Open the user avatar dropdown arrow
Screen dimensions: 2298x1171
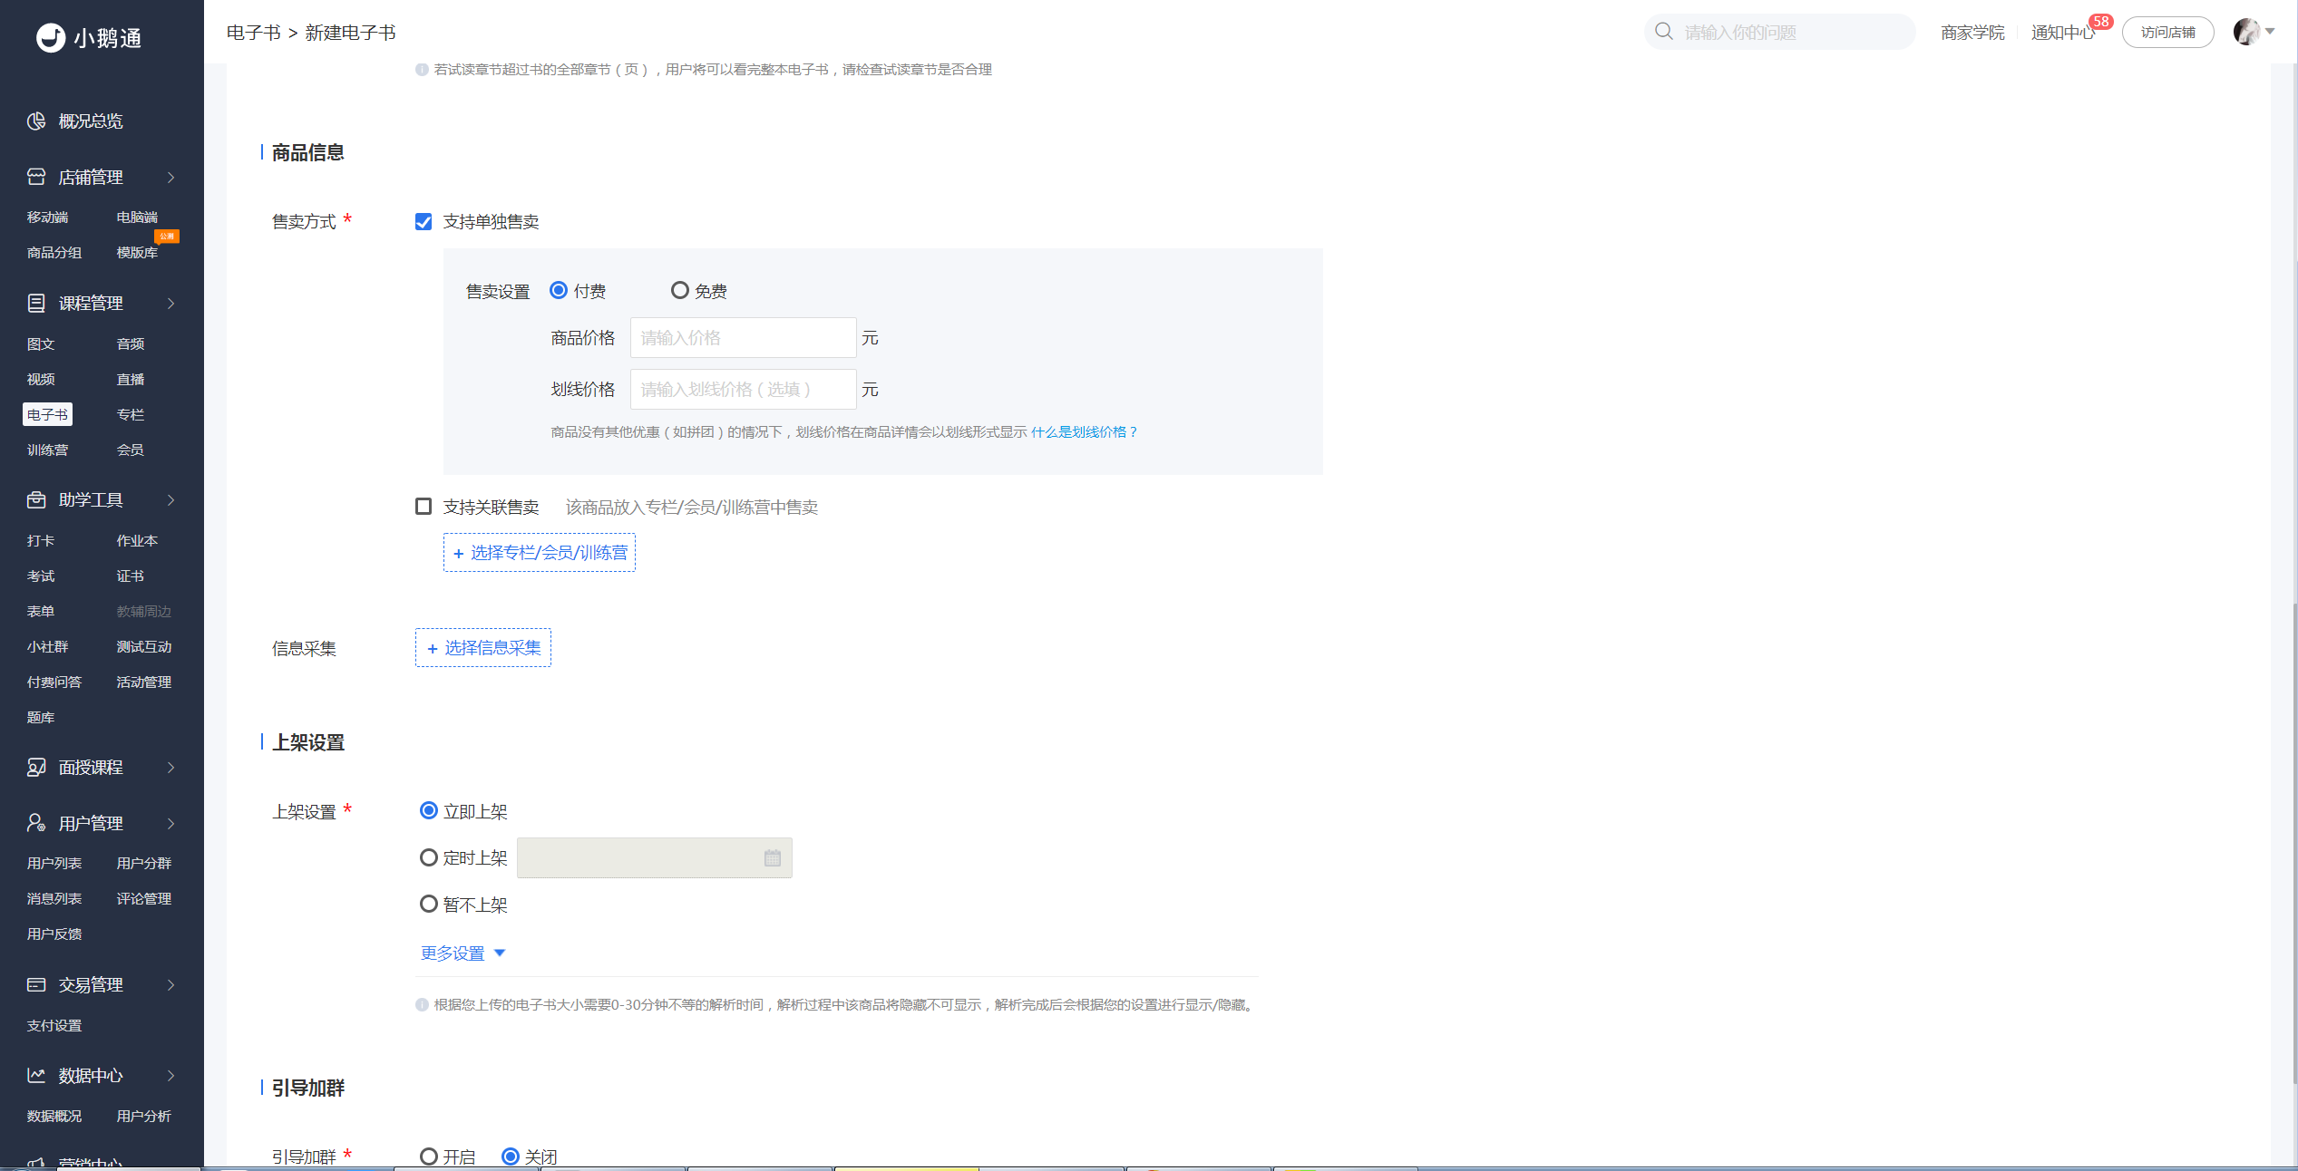pyautogui.click(x=2270, y=32)
